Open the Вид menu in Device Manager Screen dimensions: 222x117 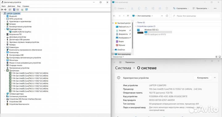(19, 6)
